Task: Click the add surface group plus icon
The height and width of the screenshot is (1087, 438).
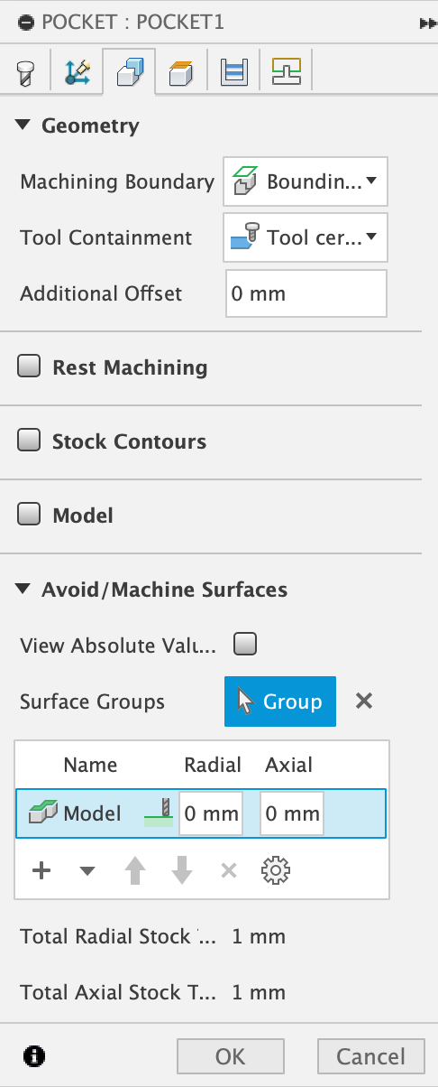Action: tap(41, 870)
